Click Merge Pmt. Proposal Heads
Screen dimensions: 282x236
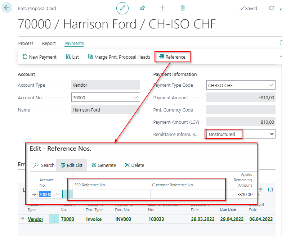[119, 57]
